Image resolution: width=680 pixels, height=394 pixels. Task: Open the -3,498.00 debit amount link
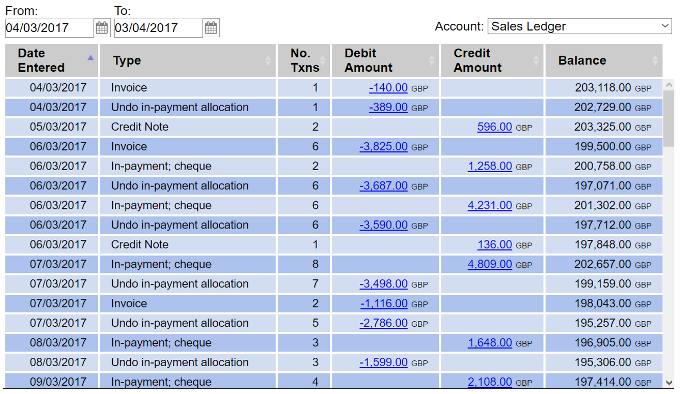[x=384, y=284]
